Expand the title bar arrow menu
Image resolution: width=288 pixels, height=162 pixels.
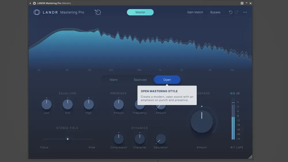tap(30, 3)
